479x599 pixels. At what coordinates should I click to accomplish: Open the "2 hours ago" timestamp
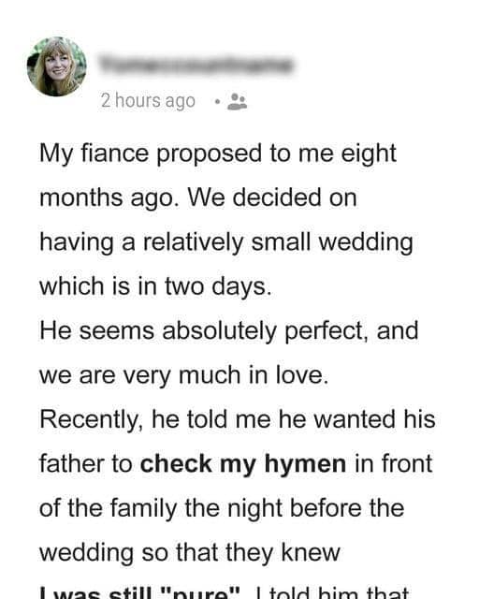148,101
